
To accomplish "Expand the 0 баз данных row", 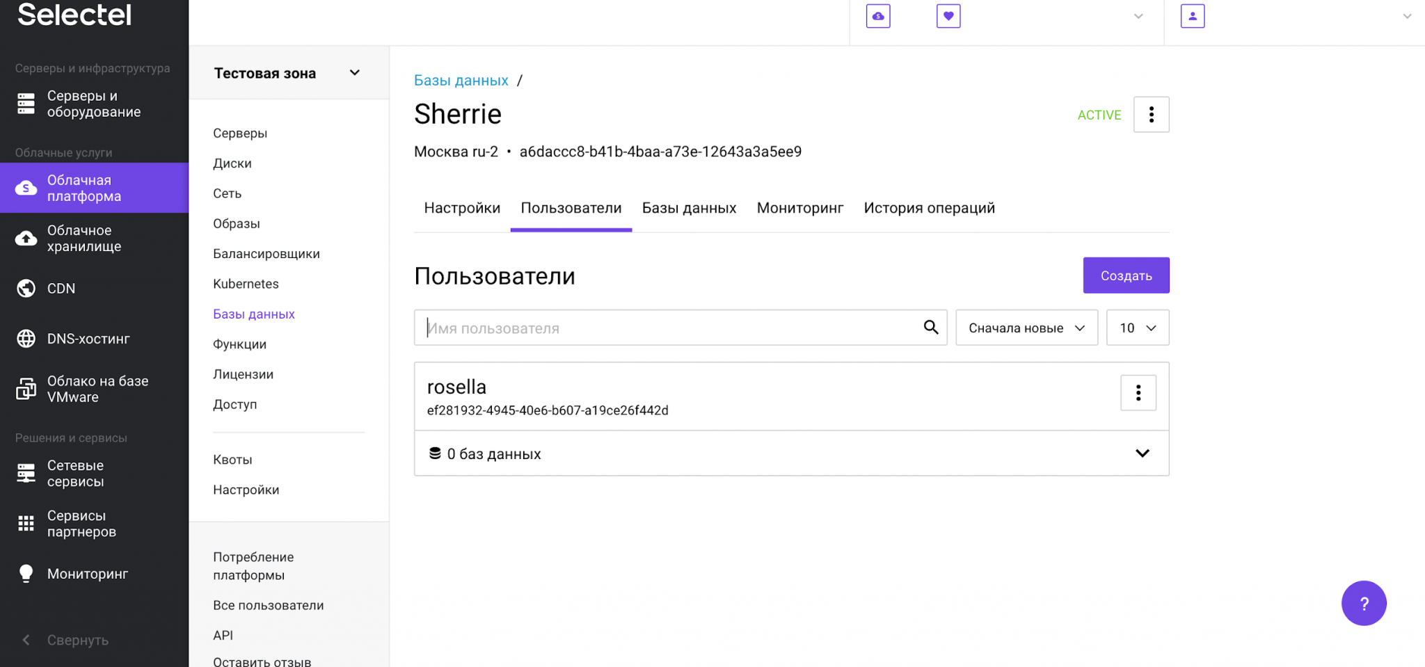I will [x=1142, y=453].
